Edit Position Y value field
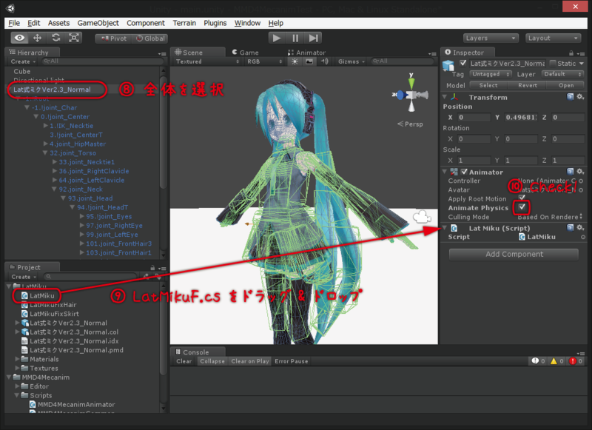 pos(521,118)
